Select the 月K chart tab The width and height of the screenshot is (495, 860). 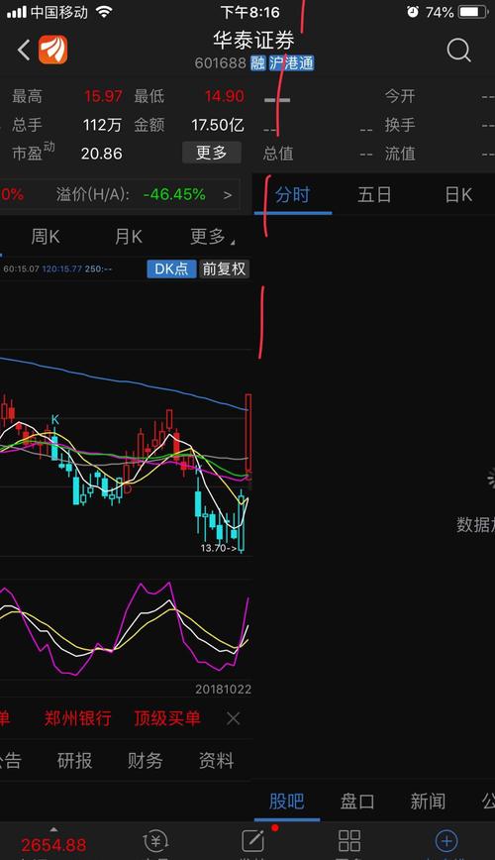pyautogui.click(x=129, y=237)
